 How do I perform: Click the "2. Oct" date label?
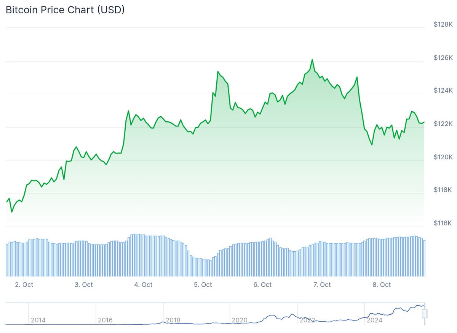24,285
